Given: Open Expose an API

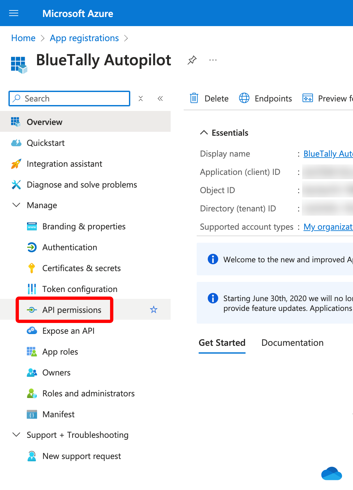Looking at the screenshot, I should (x=85, y=331).
